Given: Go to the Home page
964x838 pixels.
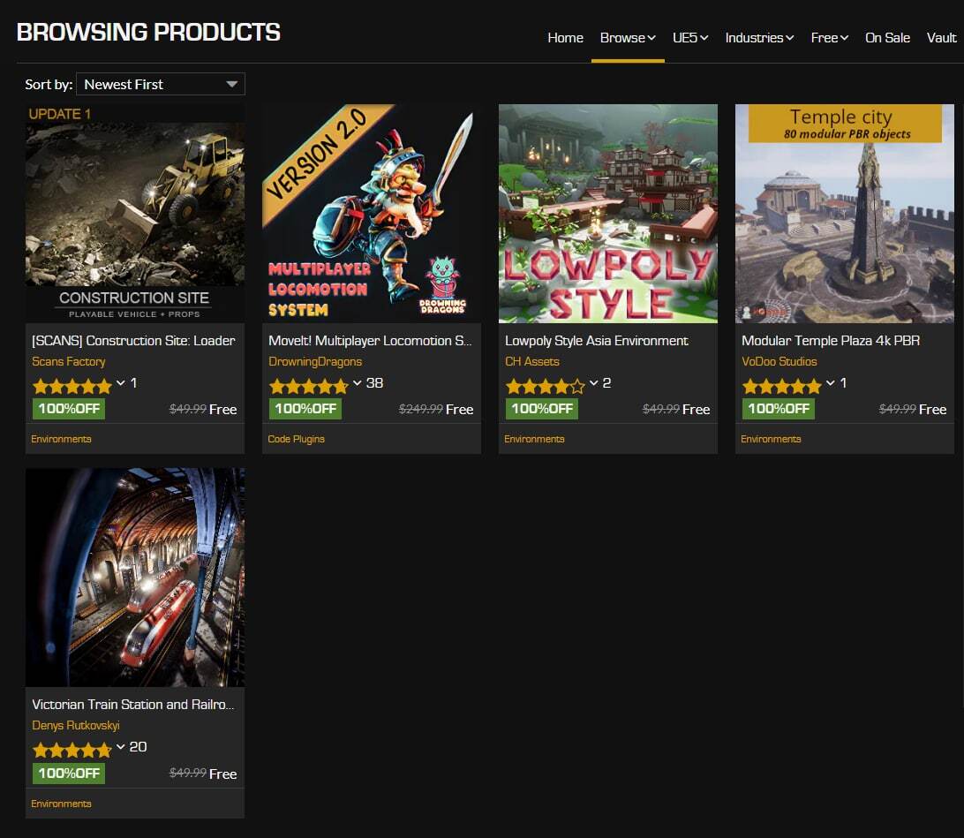Looking at the screenshot, I should tap(565, 38).
